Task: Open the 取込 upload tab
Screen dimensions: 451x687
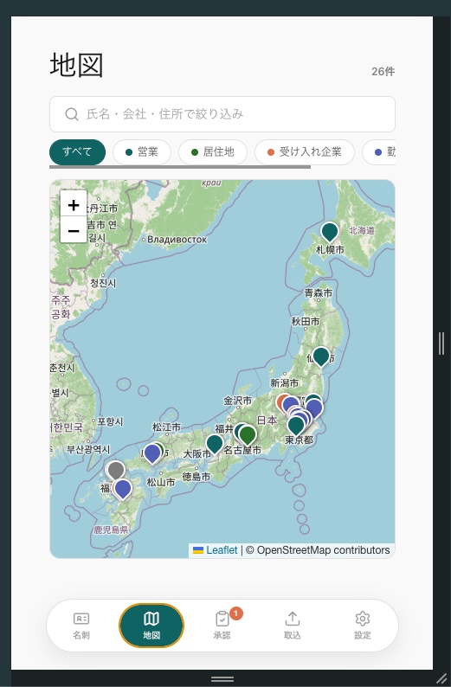Action: (x=293, y=626)
